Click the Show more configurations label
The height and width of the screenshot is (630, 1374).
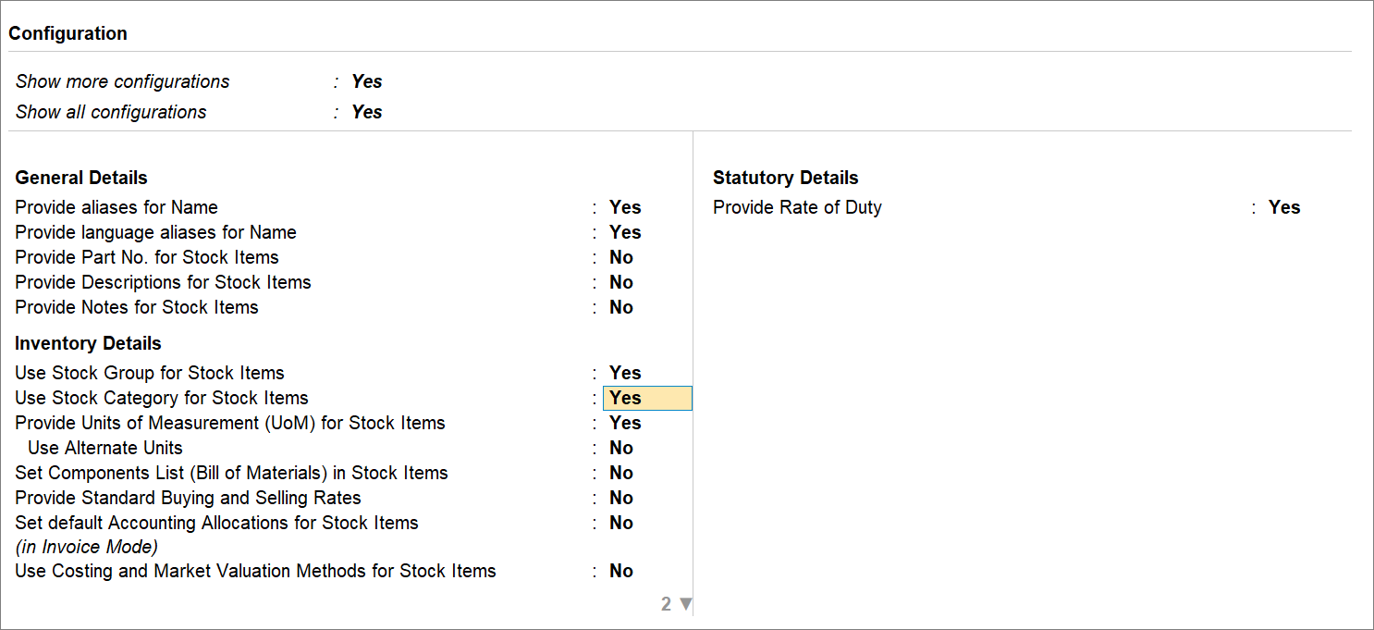[123, 81]
